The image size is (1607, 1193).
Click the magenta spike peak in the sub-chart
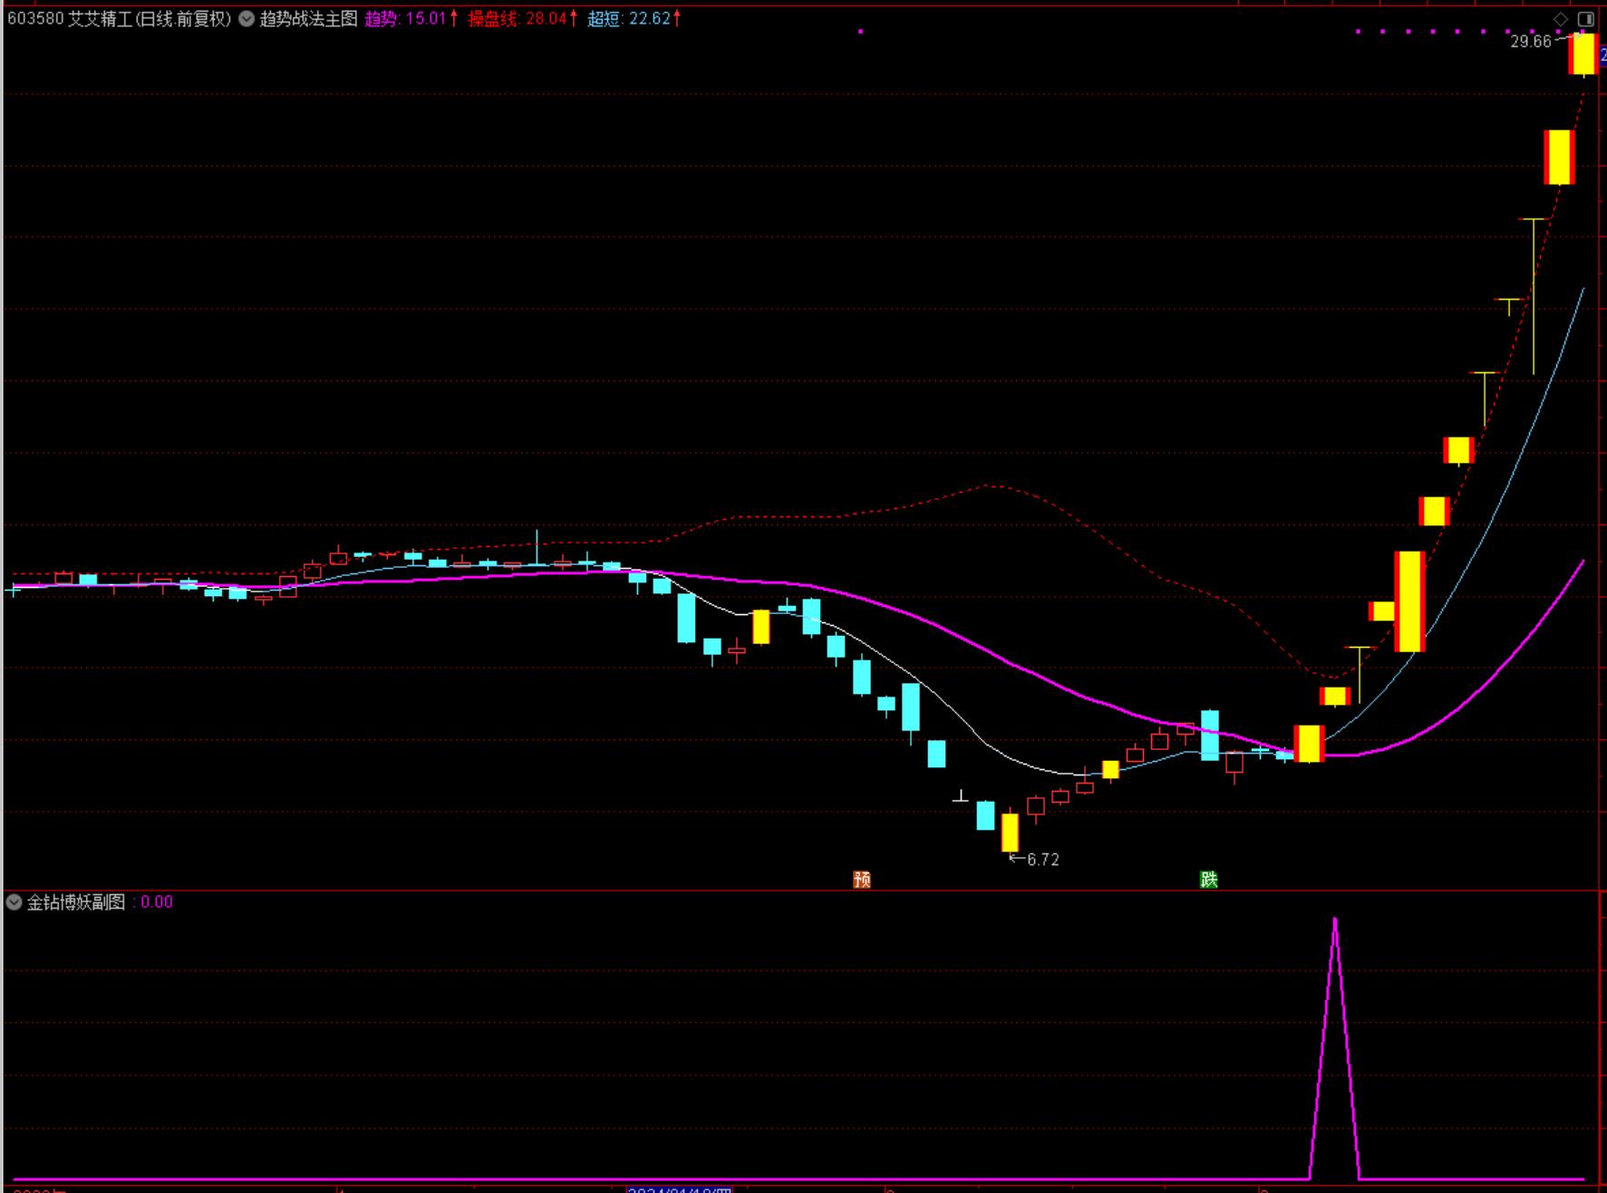click(1335, 920)
